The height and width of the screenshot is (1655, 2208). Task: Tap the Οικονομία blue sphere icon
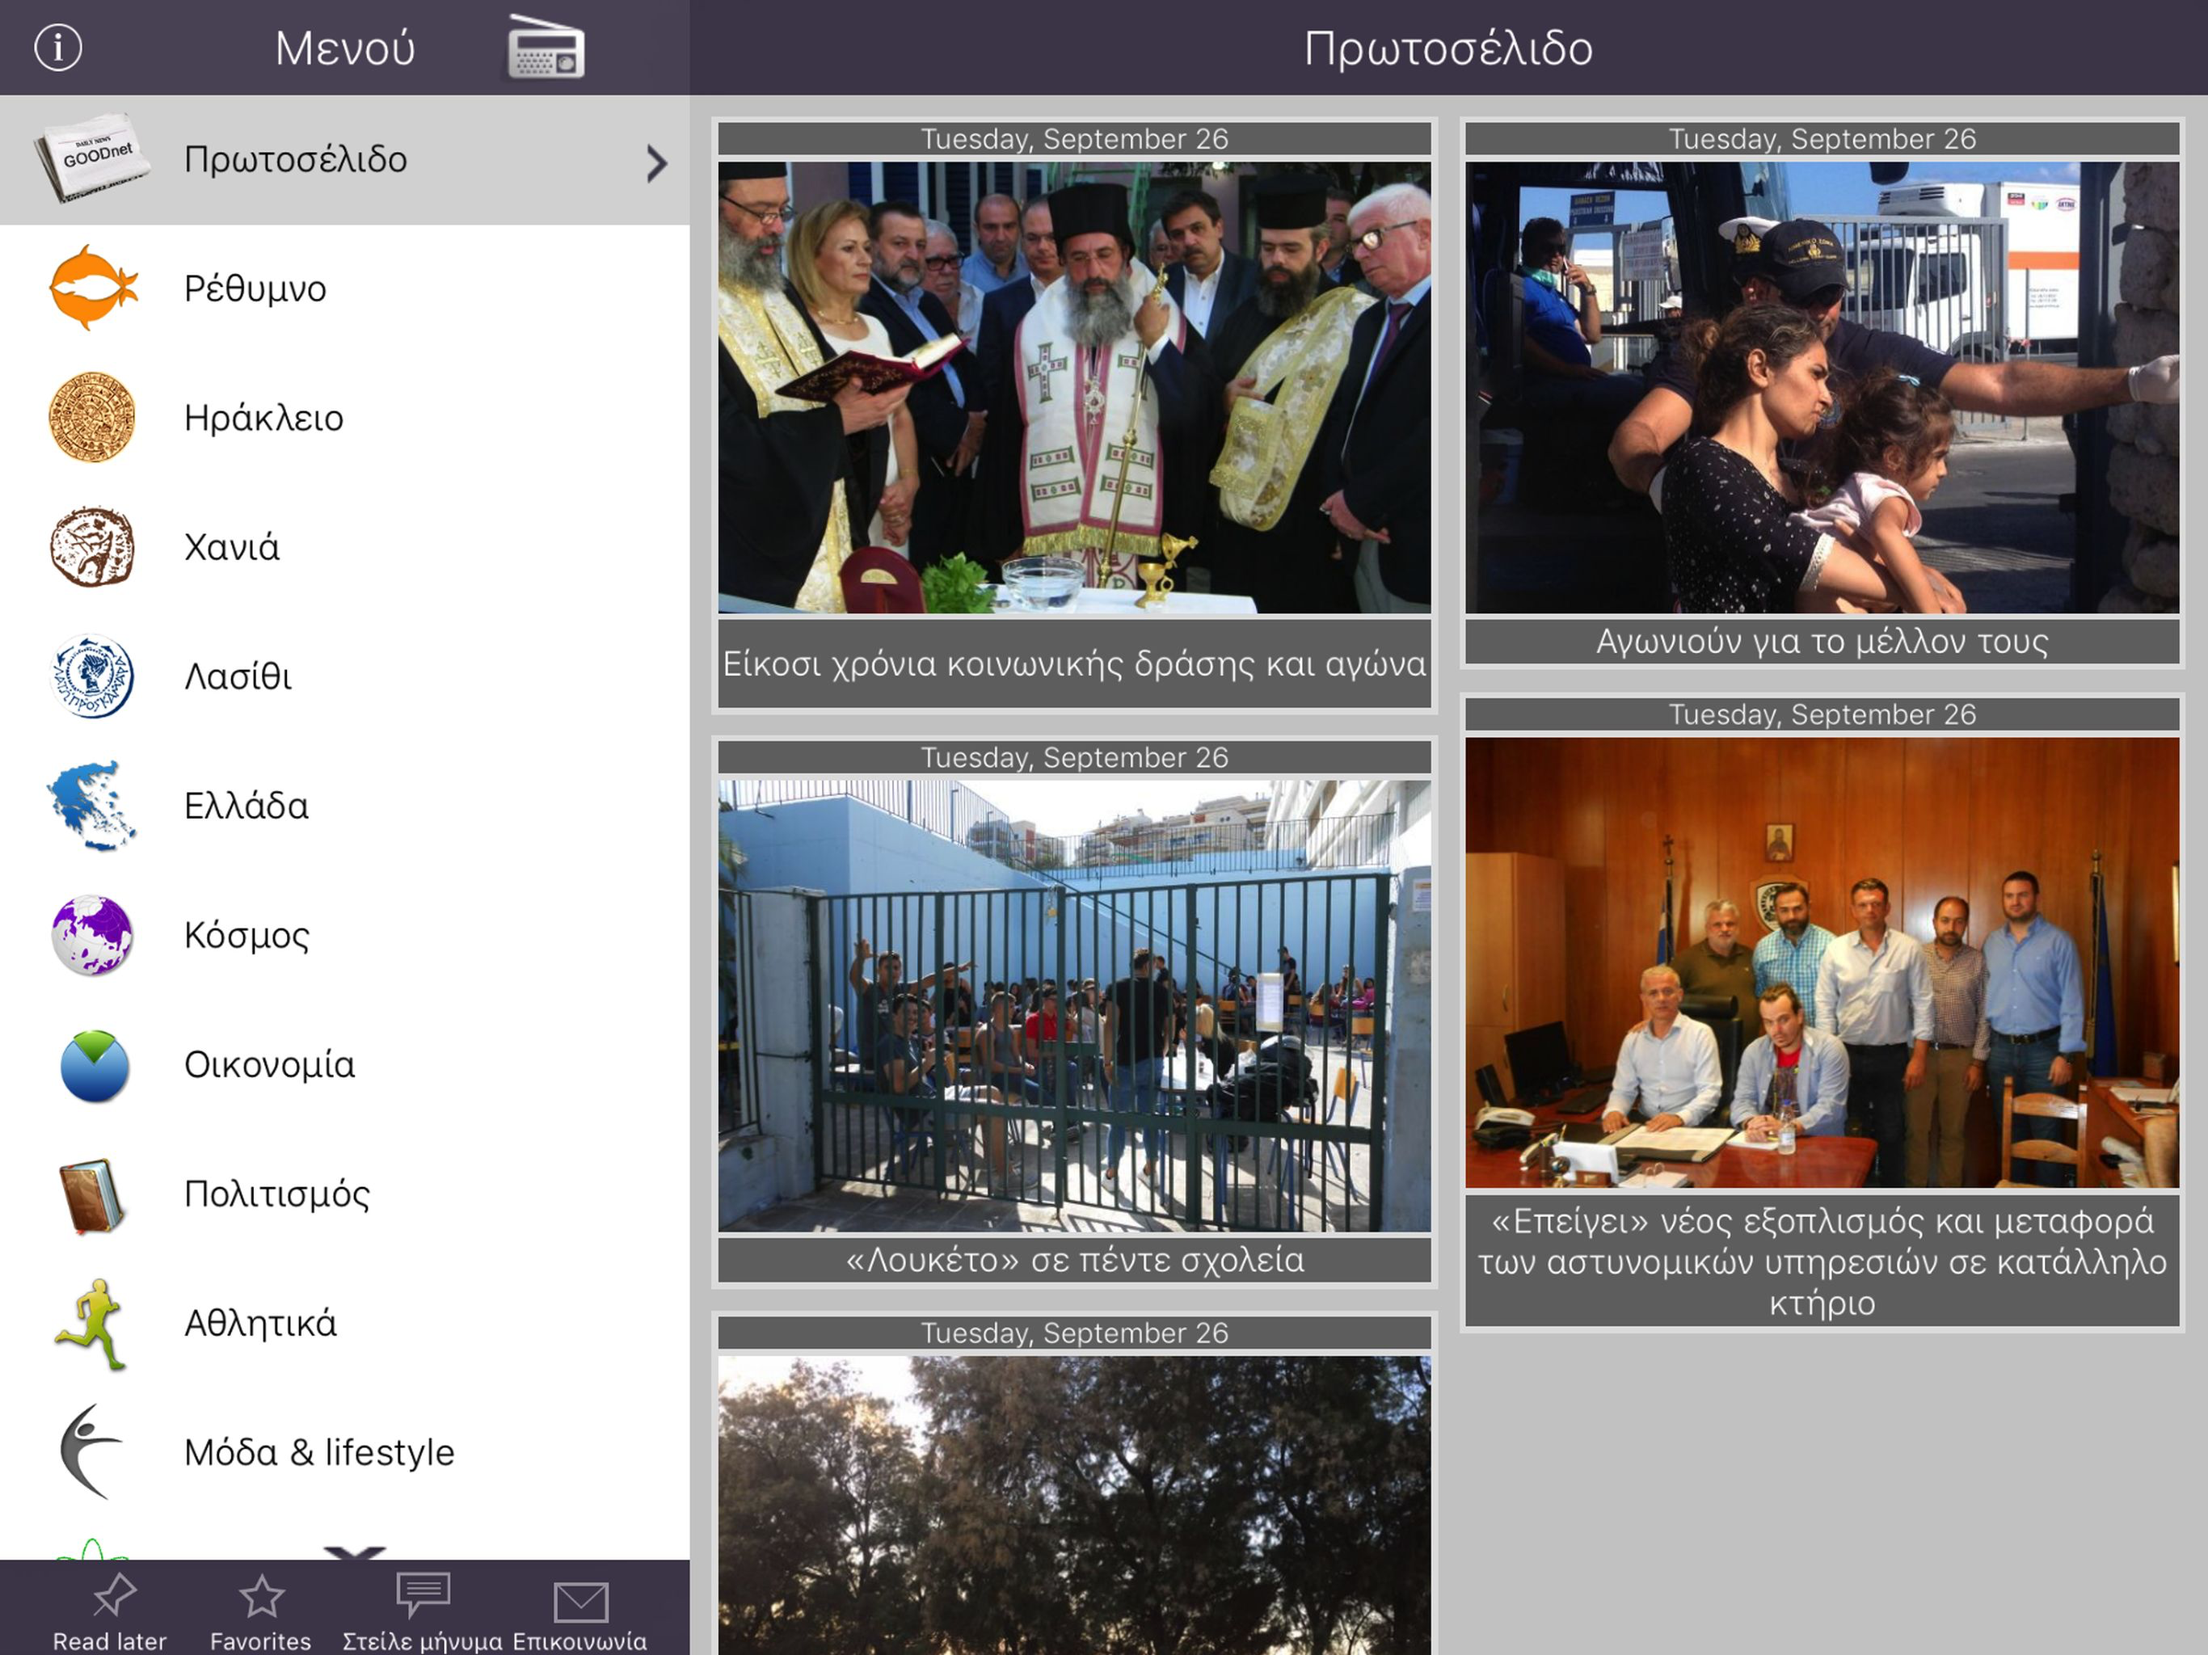click(94, 1065)
